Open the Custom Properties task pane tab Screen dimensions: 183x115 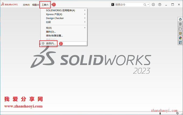pyautogui.click(x=180, y=43)
